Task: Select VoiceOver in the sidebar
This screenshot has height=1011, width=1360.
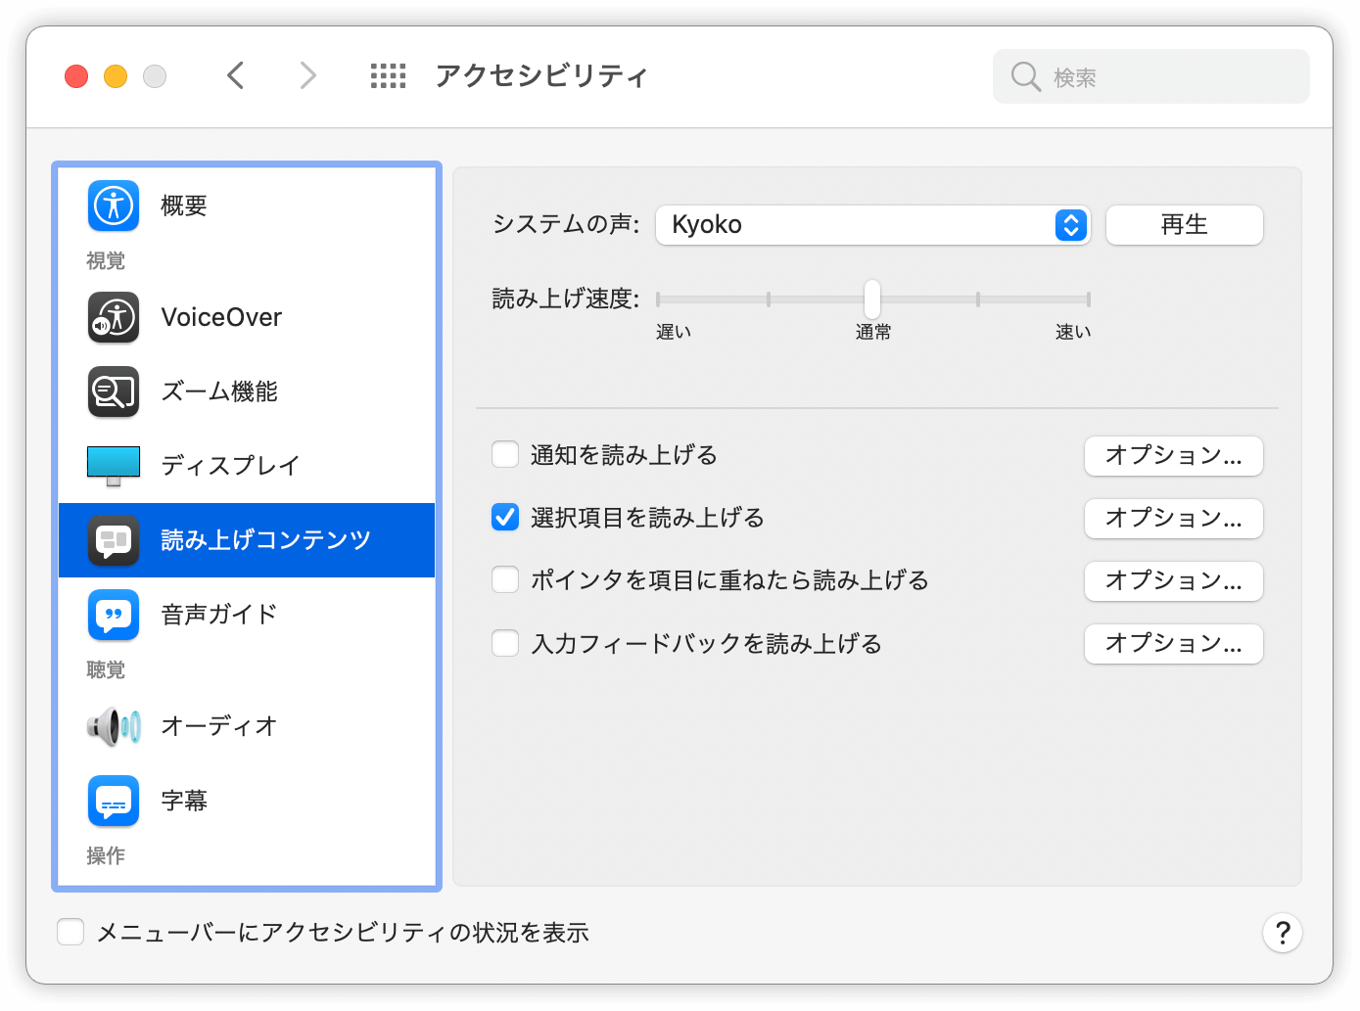Action: pos(247,317)
